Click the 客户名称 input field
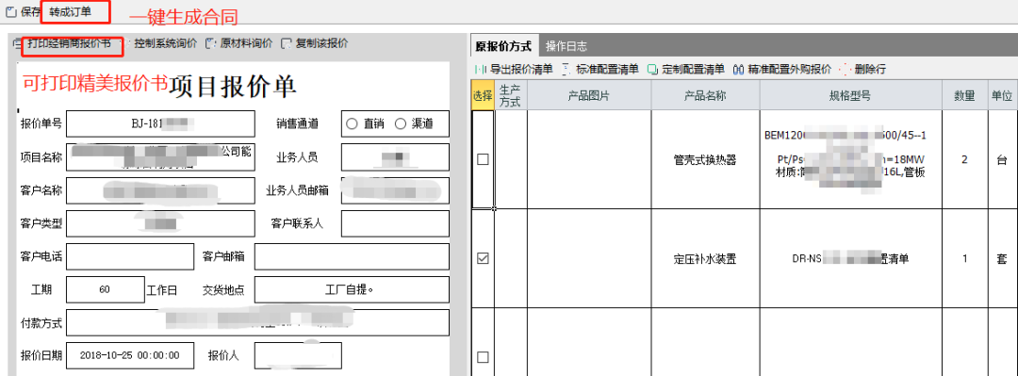The width and height of the screenshot is (1018, 376). click(160, 190)
